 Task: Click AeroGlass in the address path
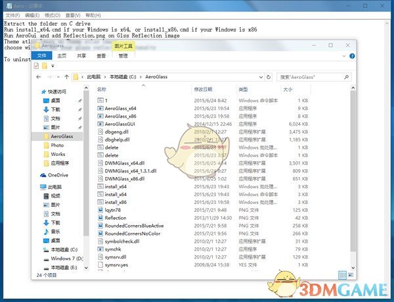click(156, 77)
